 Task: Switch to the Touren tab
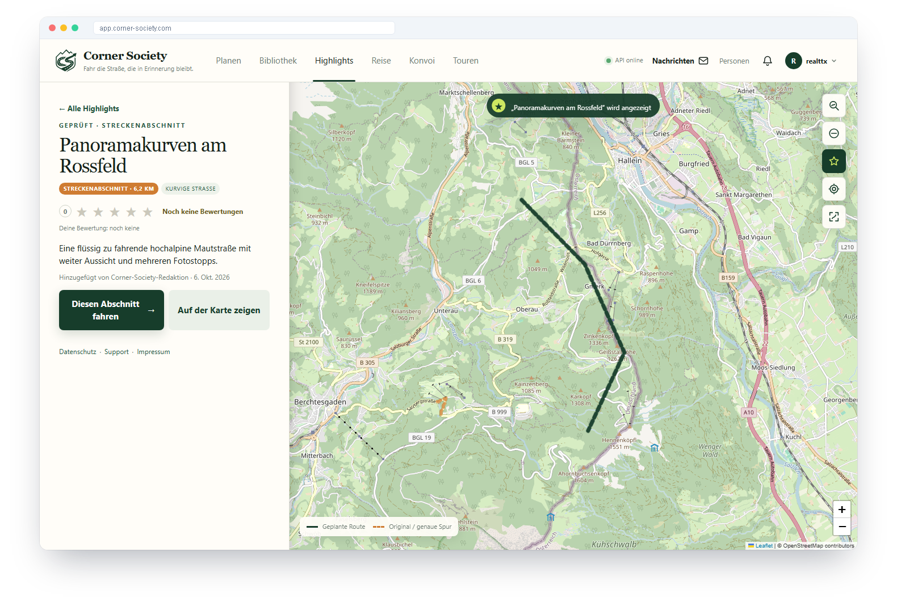(466, 61)
